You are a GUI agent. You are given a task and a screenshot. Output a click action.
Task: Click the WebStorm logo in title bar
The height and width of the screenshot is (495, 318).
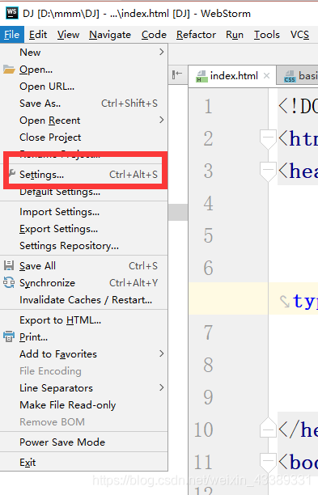click(x=11, y=13)
